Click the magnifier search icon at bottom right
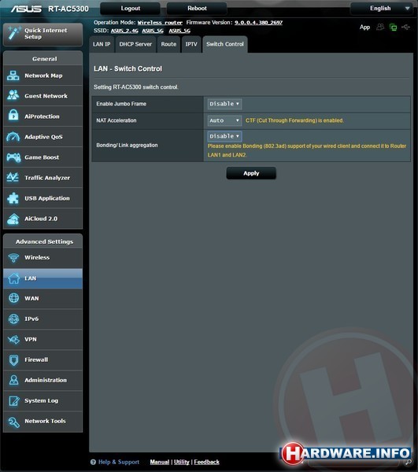The height and width of the screenshot is (472, 418). click(x=409, y=462)
